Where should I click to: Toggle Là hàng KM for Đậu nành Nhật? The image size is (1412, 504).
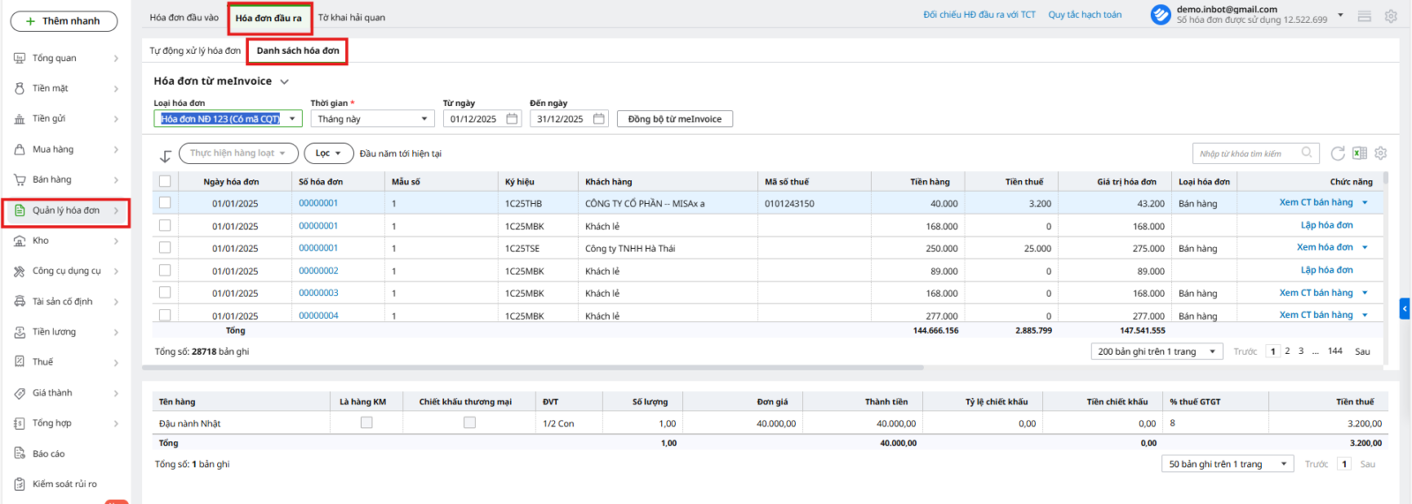click(x=366, y=423)
